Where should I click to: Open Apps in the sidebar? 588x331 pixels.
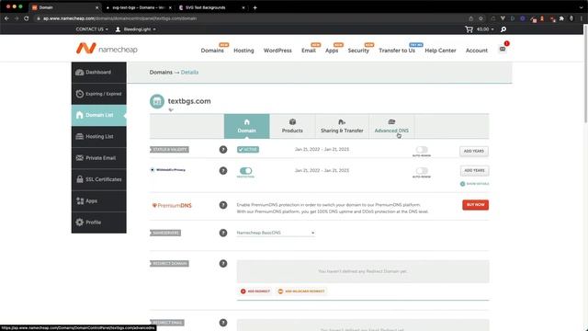coord(99,200)
